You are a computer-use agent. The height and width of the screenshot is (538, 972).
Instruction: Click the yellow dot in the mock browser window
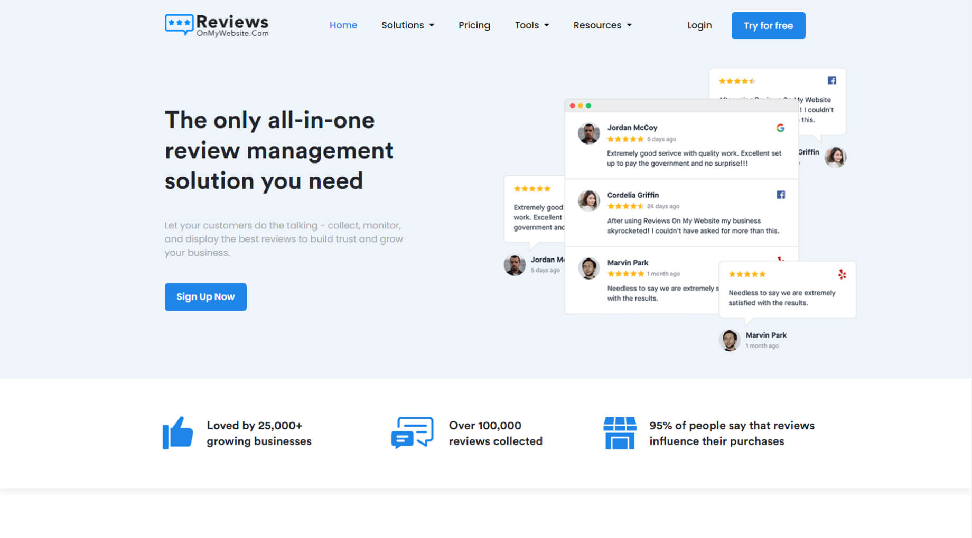click(581, 105)
